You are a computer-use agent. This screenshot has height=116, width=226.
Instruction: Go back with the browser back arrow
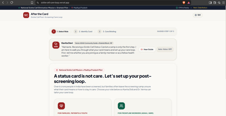tap(3, 3)
